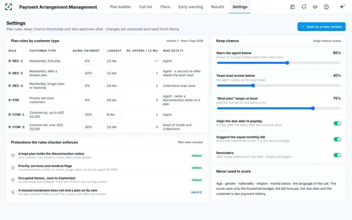The image size is (352, 220).
Task: Open the Keep-chance scorer link
Action: [327, 41]
